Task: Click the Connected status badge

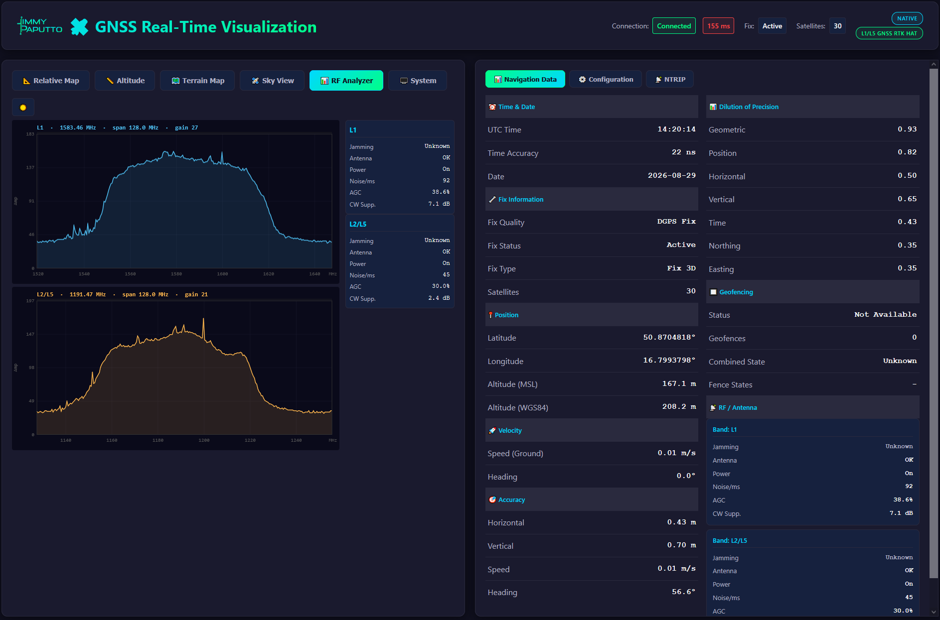Action: coord(674,26)
